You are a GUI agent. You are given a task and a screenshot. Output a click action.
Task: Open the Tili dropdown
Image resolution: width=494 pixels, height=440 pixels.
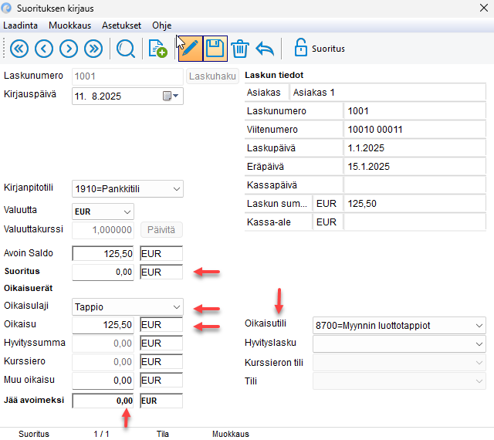(x=479, y=381)
